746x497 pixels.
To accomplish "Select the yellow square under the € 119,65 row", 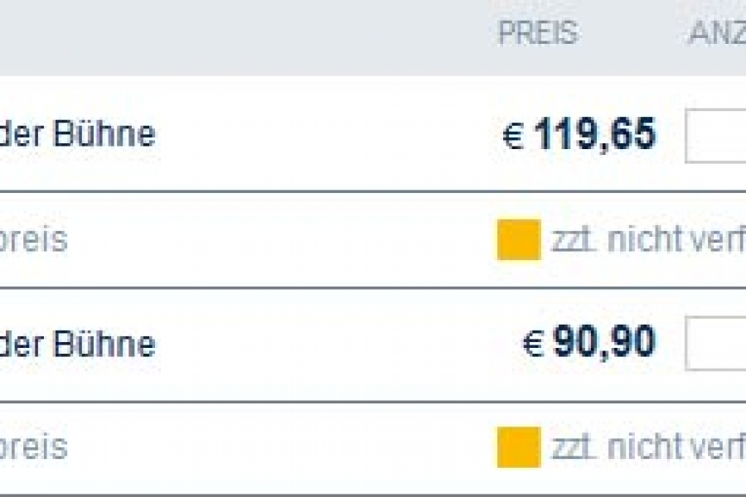I will [519, 240].
